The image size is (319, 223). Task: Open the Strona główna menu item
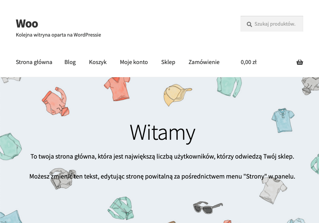pyautogui.click(x=34, y=62)
